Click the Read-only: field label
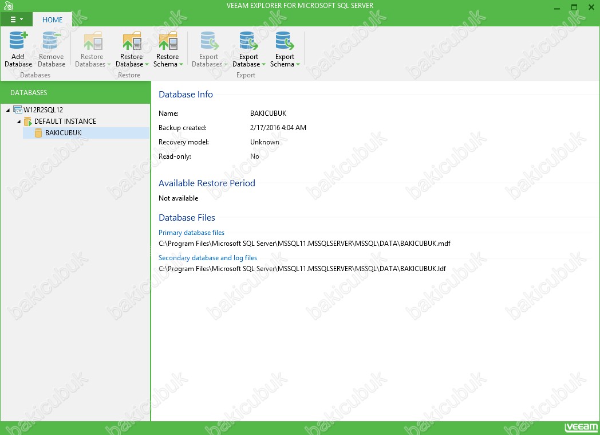Screen dimensions: 600x435 (175, 156)
